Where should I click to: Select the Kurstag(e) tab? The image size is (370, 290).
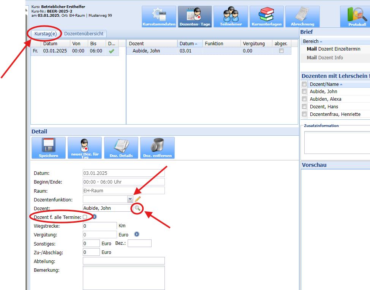point(46,34)
